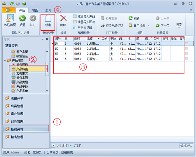Collapse the 产品服务 tree node
This screenshot has height=157, width=196.
6,60
